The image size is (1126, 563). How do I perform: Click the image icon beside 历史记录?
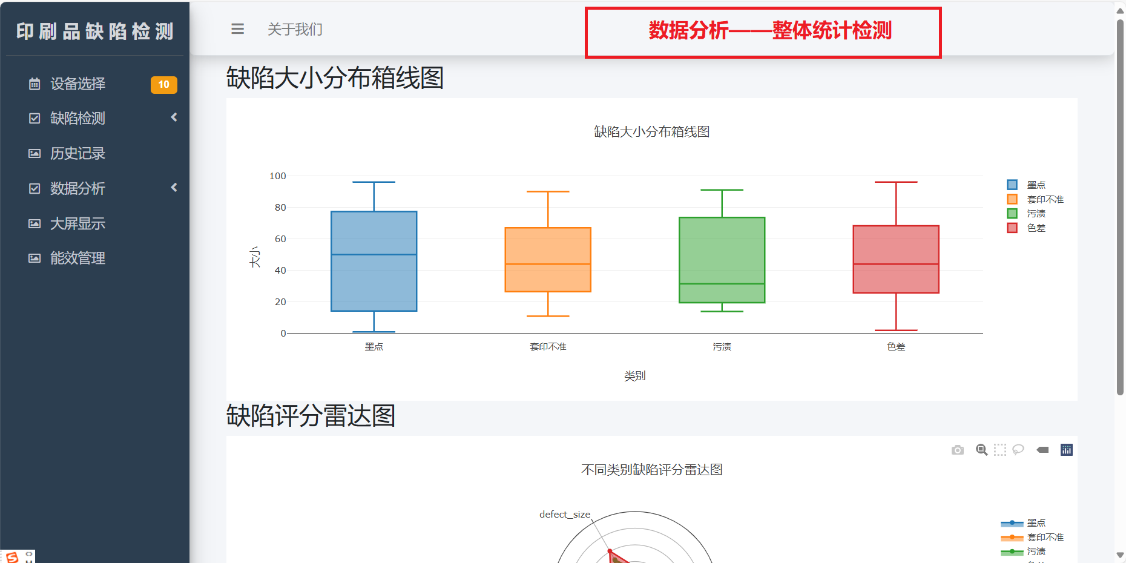pos(35,153)
